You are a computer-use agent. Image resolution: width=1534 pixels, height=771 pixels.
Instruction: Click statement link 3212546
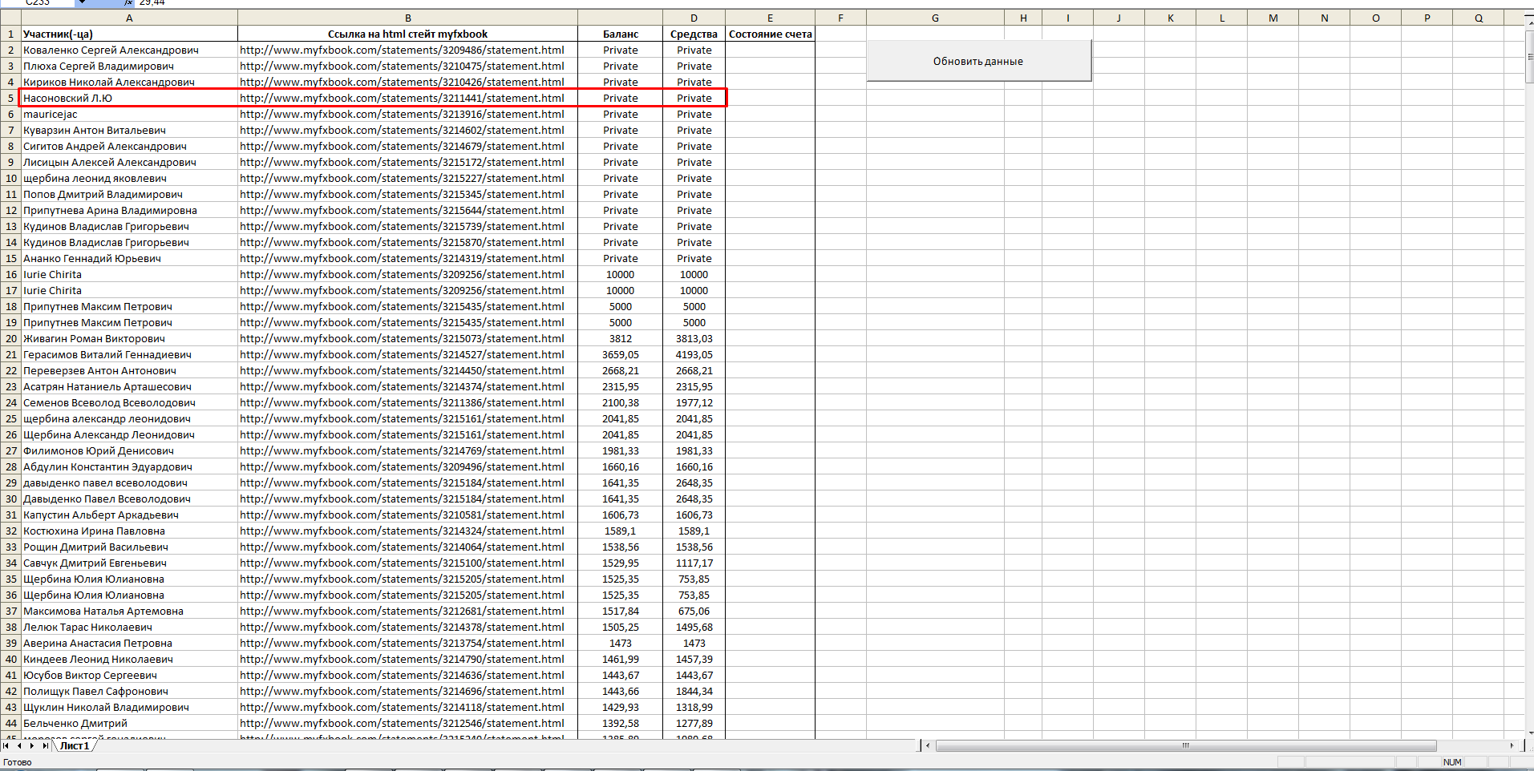[x=407, y=723]
